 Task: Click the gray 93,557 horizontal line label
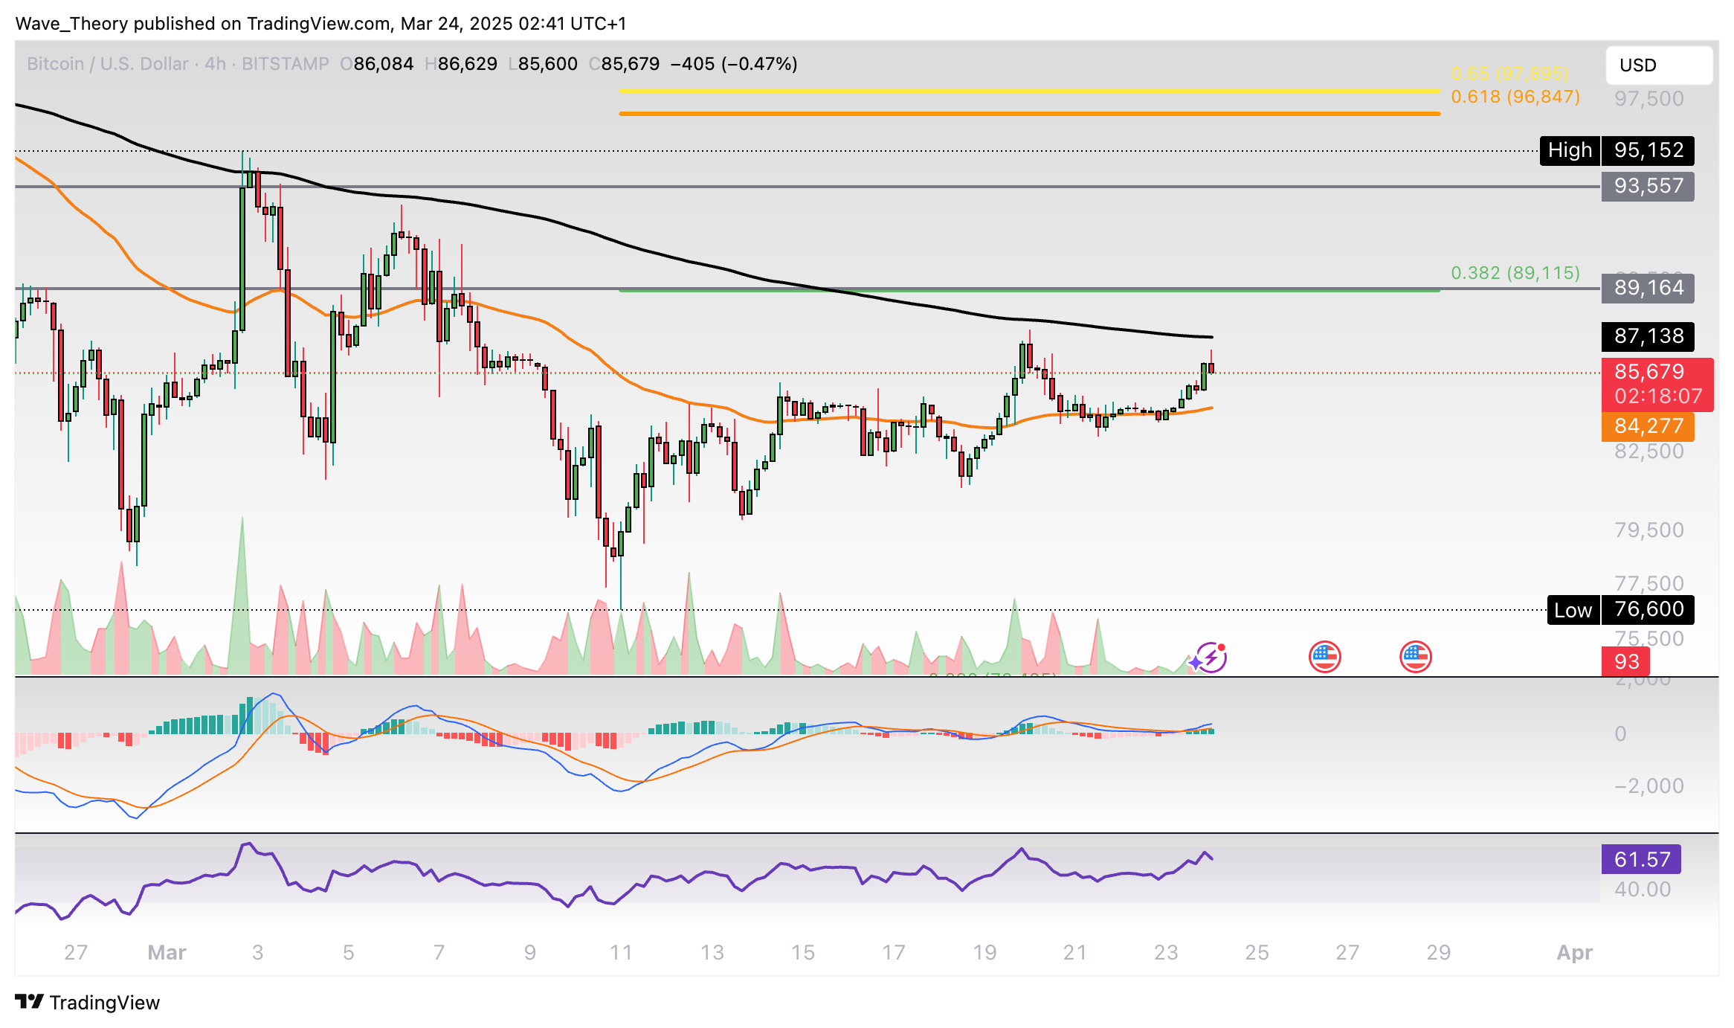pos(1648,186)
